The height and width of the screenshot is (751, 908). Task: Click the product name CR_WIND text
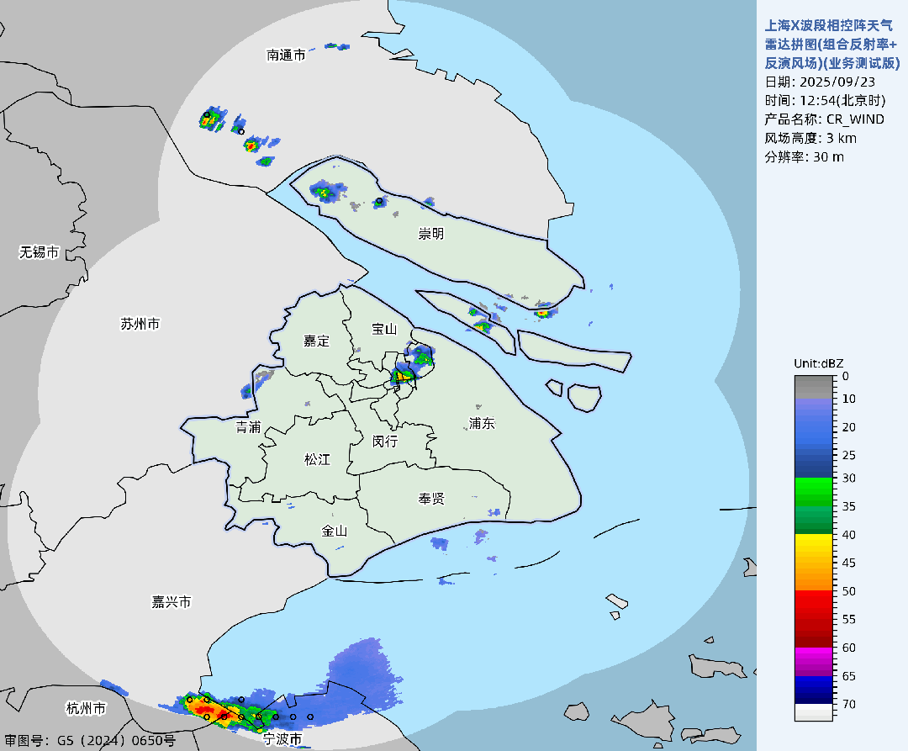(855, 119)
